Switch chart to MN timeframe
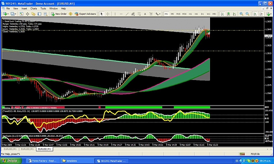The image size is (274, 164). pyautogui.click(x=214, y=14)
